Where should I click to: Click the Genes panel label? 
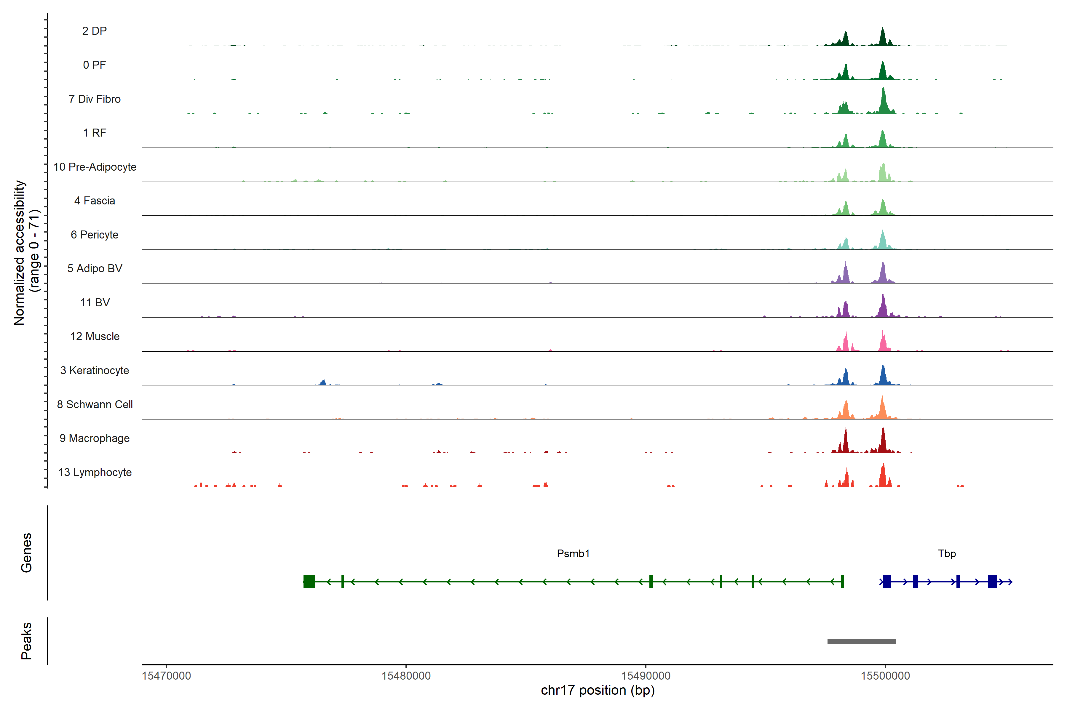pyautogui.click(x=26, y=553)
